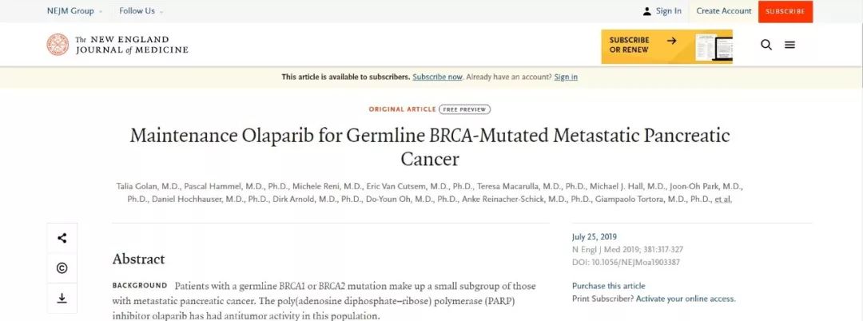
Task: Click the Purchase this article link
Action: click(x=608, y=286)
